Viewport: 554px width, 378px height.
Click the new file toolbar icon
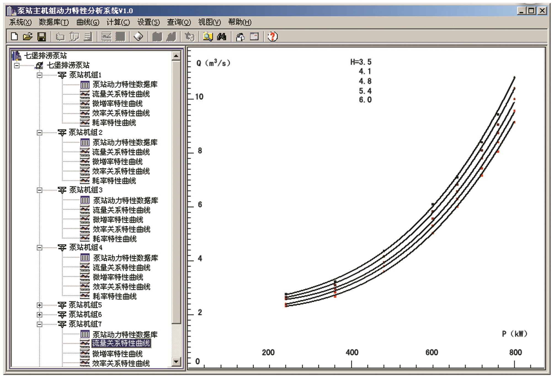pyautogui.click(x=14, y=36)
